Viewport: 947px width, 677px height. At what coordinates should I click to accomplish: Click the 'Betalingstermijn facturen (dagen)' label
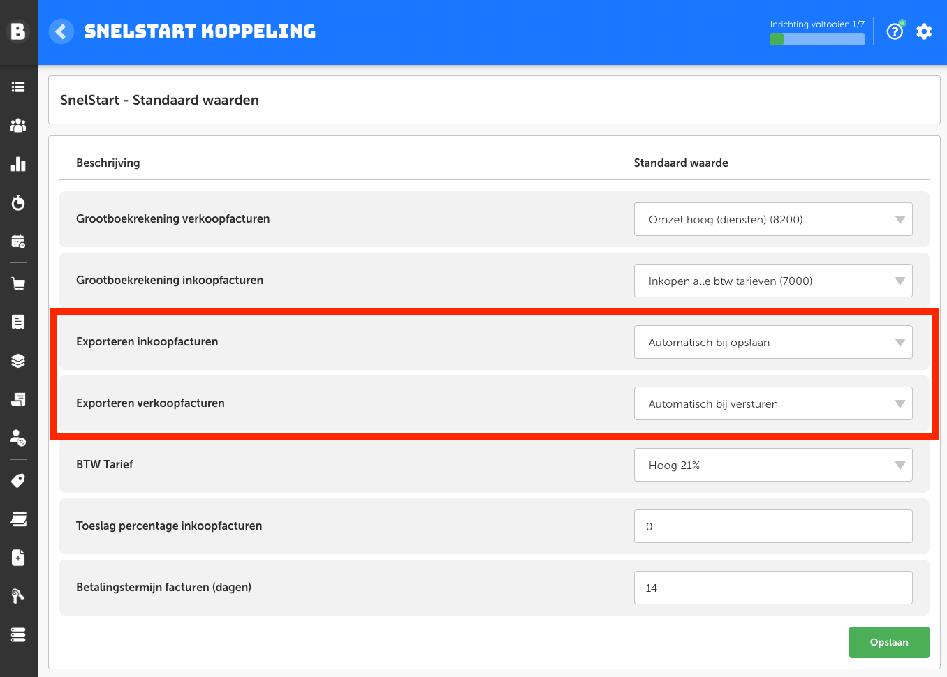(x=164, y=587)
